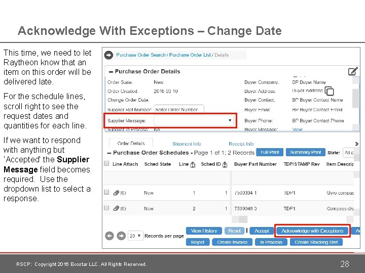Click the Create Stocking Unit button
Image resolution: width=365 pixels, height=273 pixels.
tap(316, 242)
